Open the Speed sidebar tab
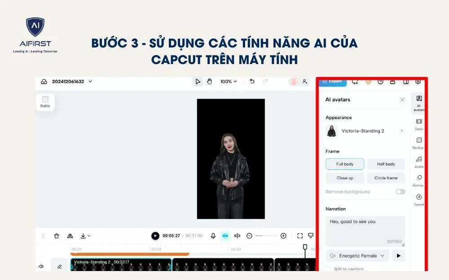This screenshot has width=449, height=280. tap(419, 200)
